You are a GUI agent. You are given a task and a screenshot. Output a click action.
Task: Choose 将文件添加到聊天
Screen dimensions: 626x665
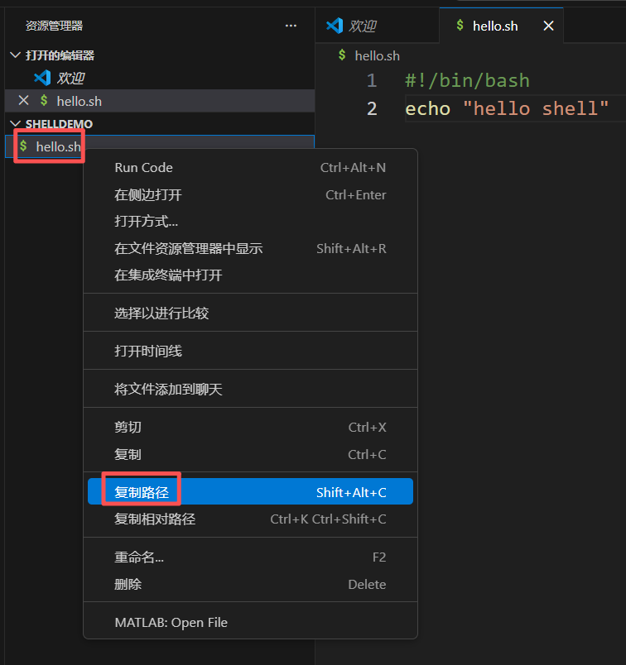point(251,390)
